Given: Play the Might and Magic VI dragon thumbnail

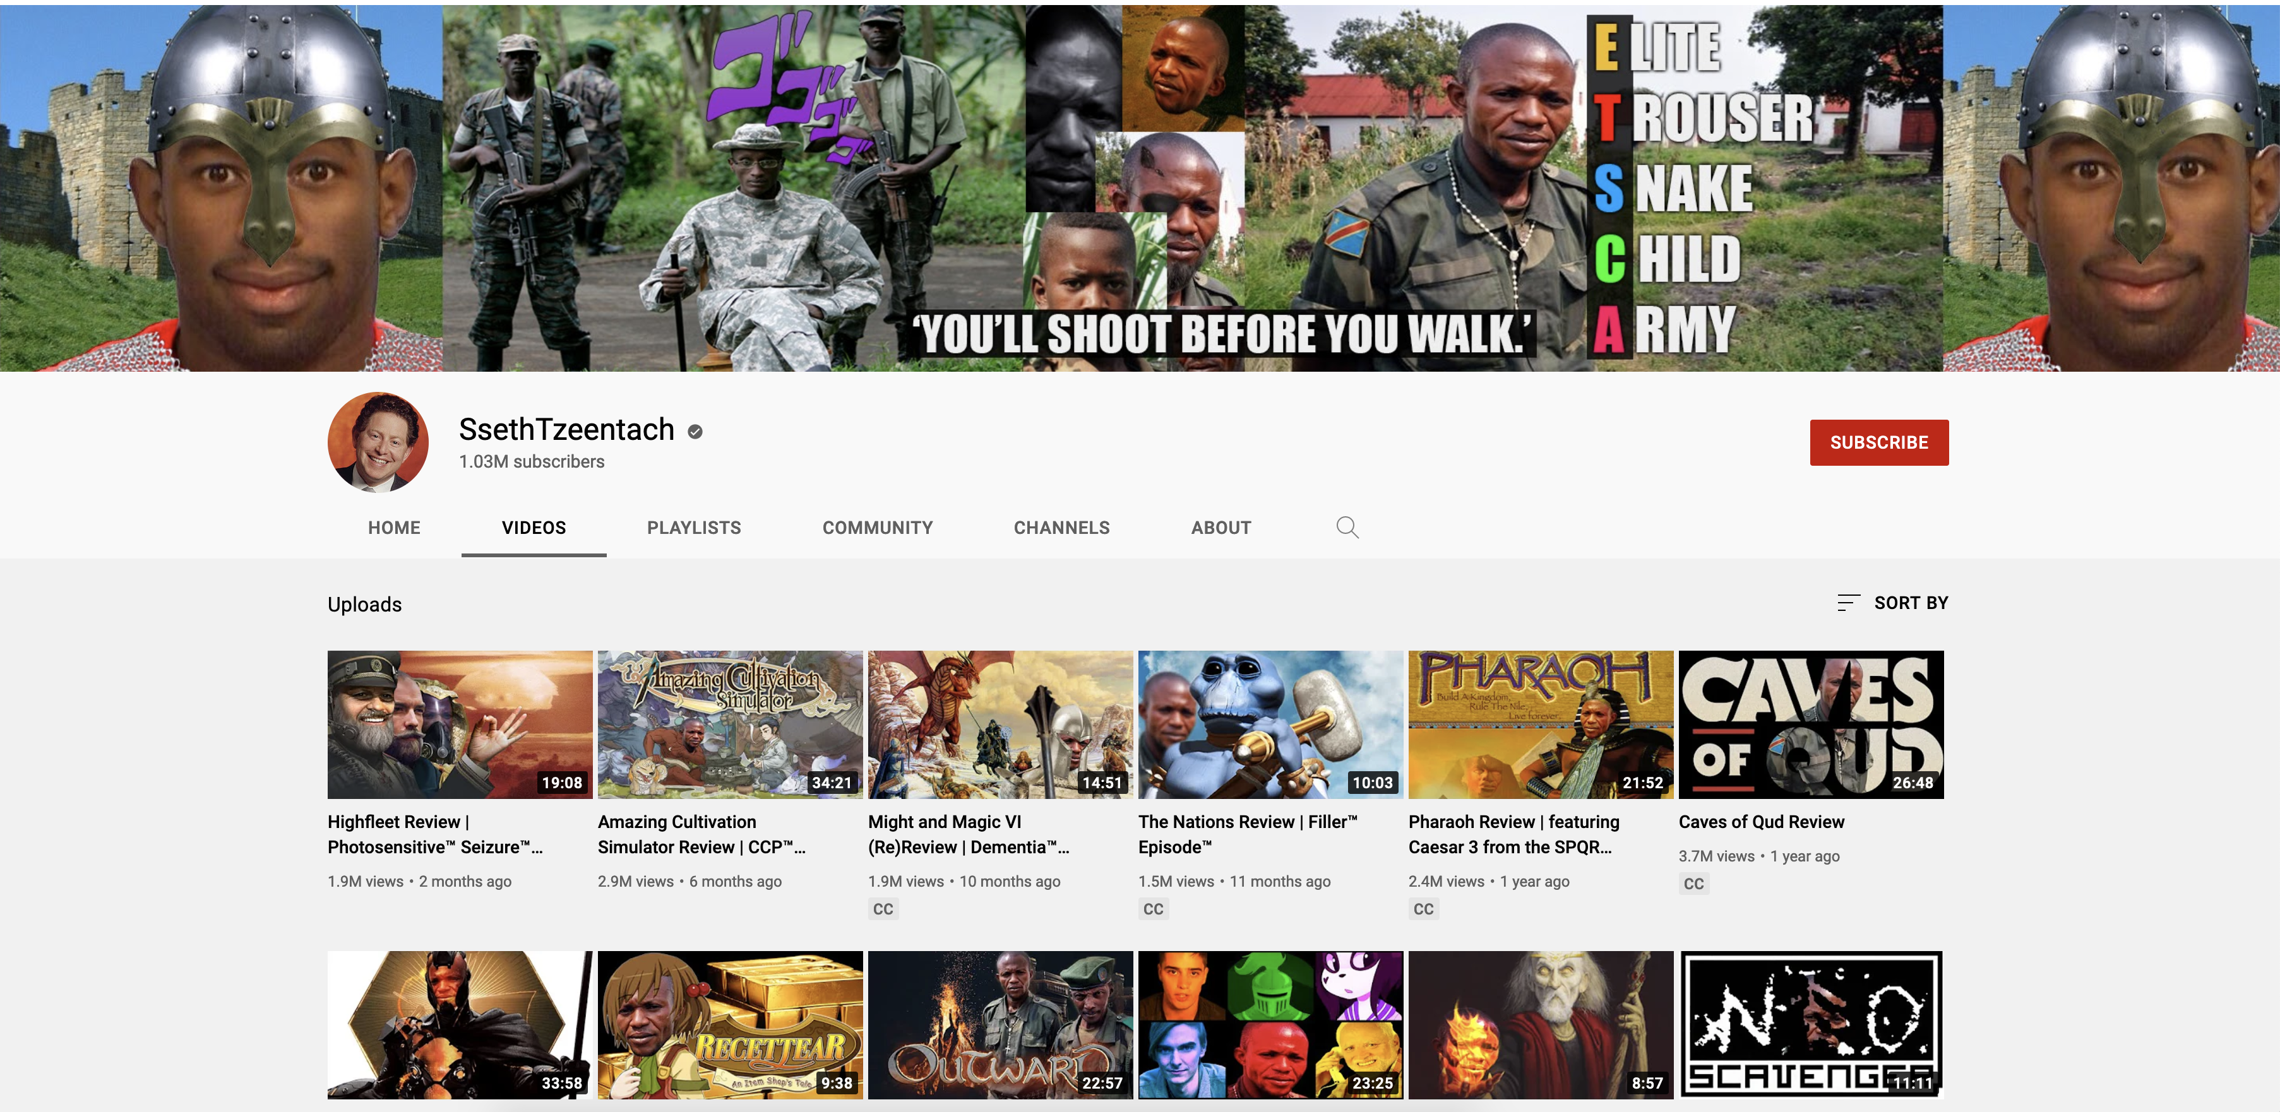Looking at the screenshot, I should click(1000, 725).
